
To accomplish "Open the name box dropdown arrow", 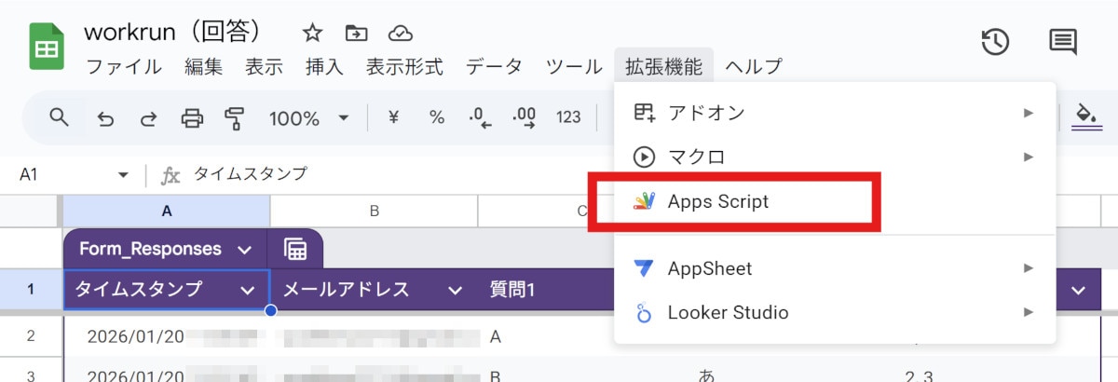I will (123, 174).
